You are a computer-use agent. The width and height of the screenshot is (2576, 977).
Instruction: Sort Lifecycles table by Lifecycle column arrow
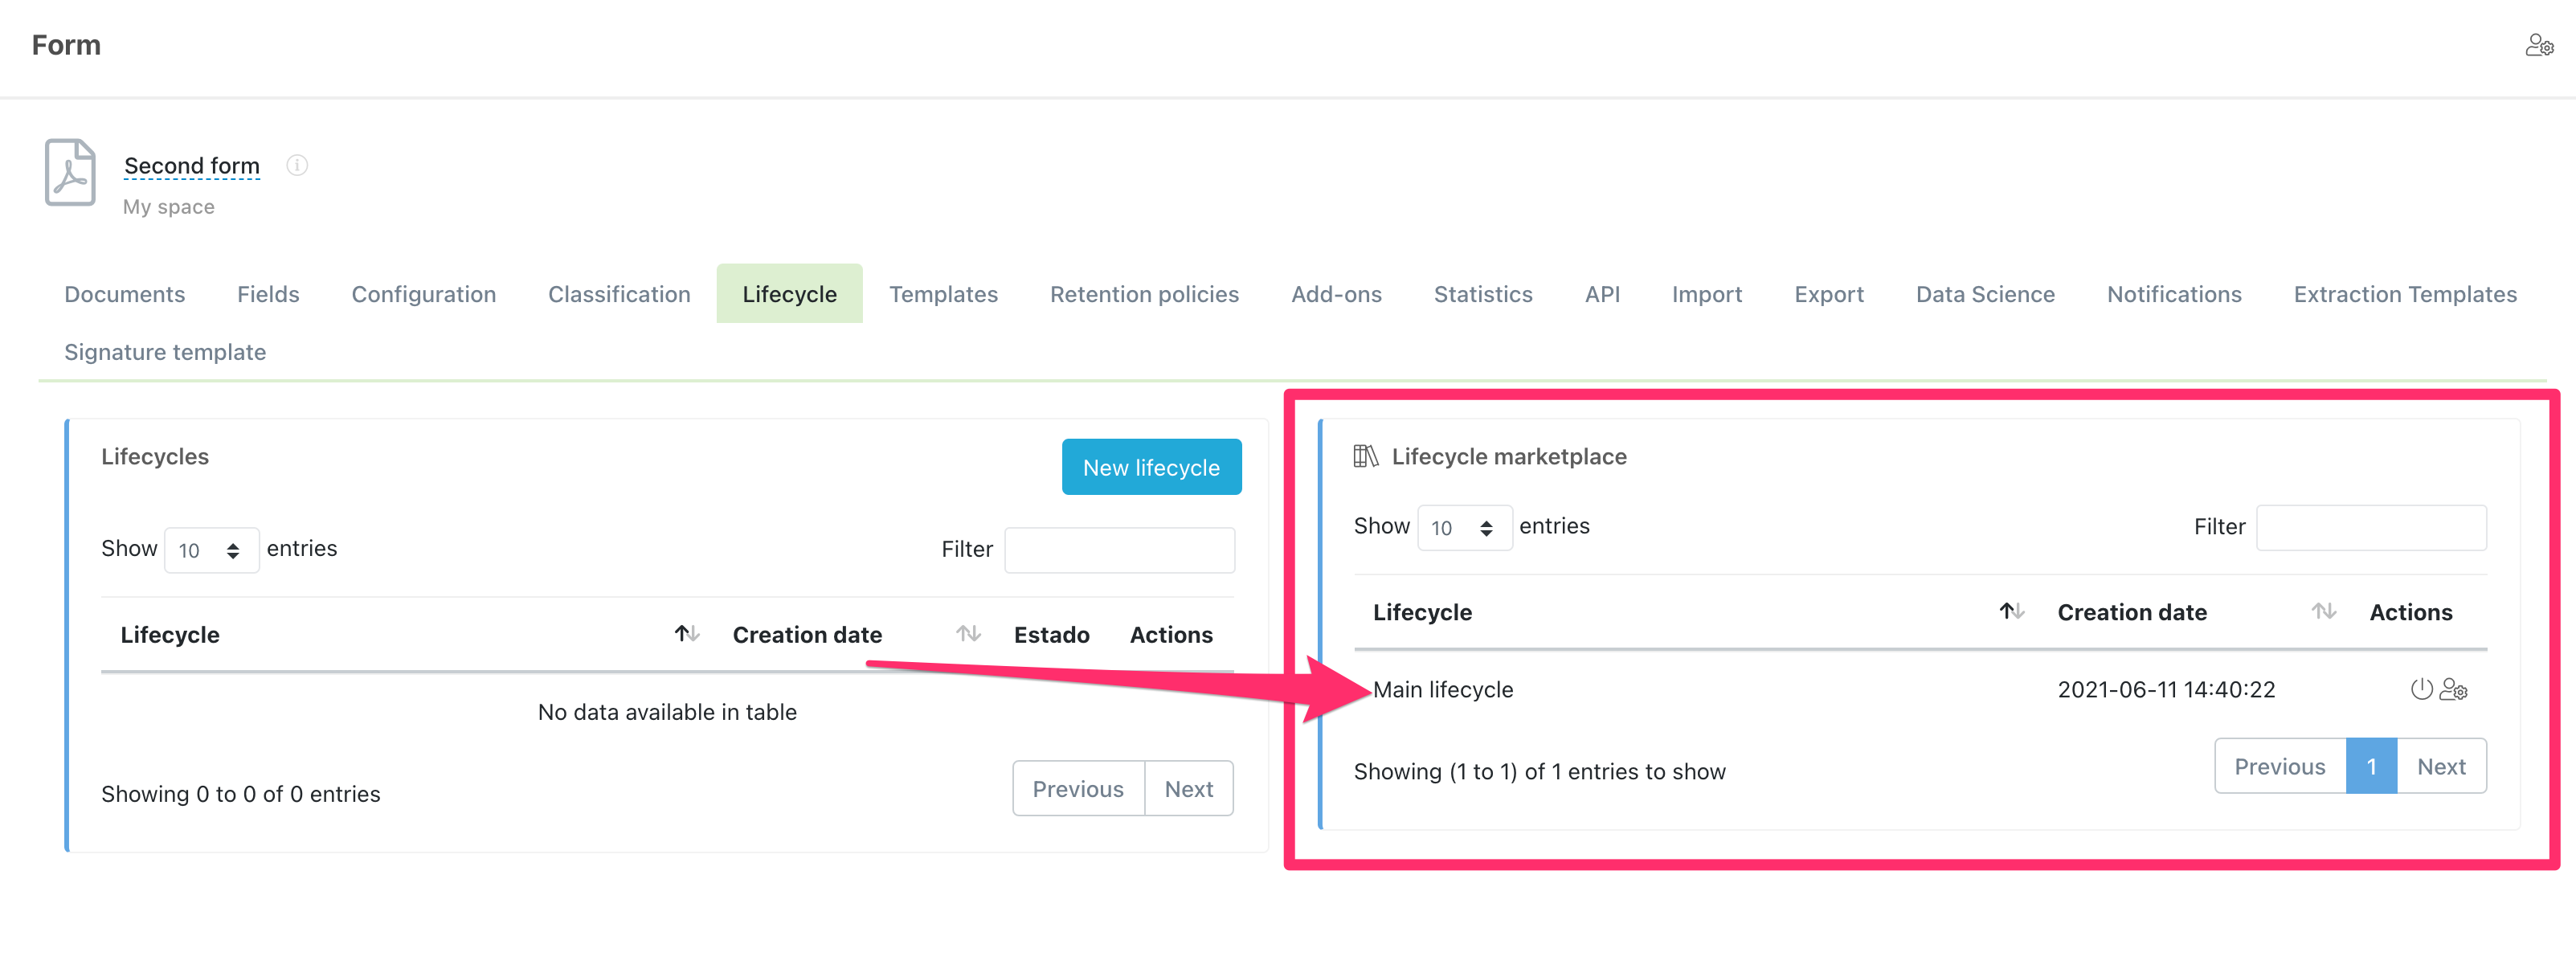click(686, 634)
